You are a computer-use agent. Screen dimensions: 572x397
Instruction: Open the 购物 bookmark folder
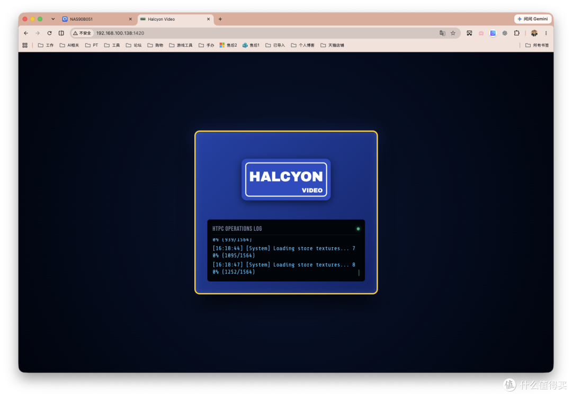tap(155, 45)
